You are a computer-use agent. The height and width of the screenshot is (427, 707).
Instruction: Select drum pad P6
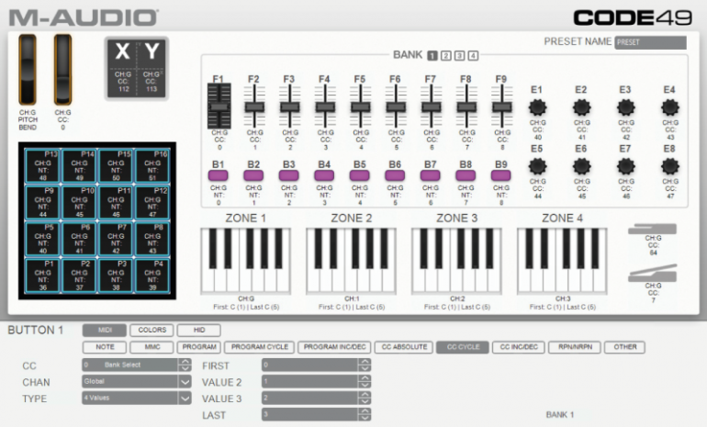[x=79, y=239]
